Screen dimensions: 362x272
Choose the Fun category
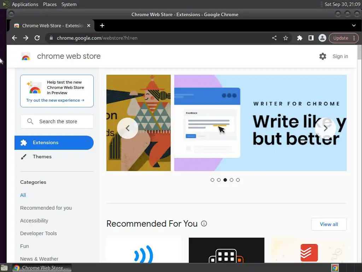click(x=24, y=246)
